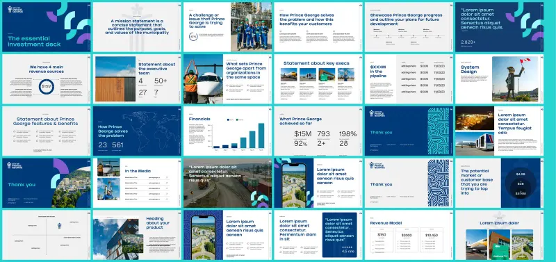Select 'What Prince George achieved so far' slide

(318, 131)
